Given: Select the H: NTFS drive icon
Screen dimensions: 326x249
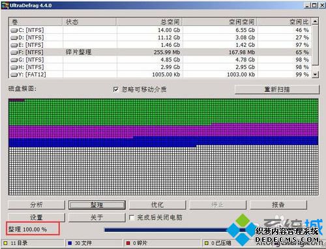Looking at the screenshot, I should click(x=14, y=67).
